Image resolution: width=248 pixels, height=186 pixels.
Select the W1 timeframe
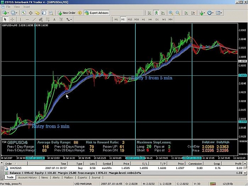click(164, 19)
